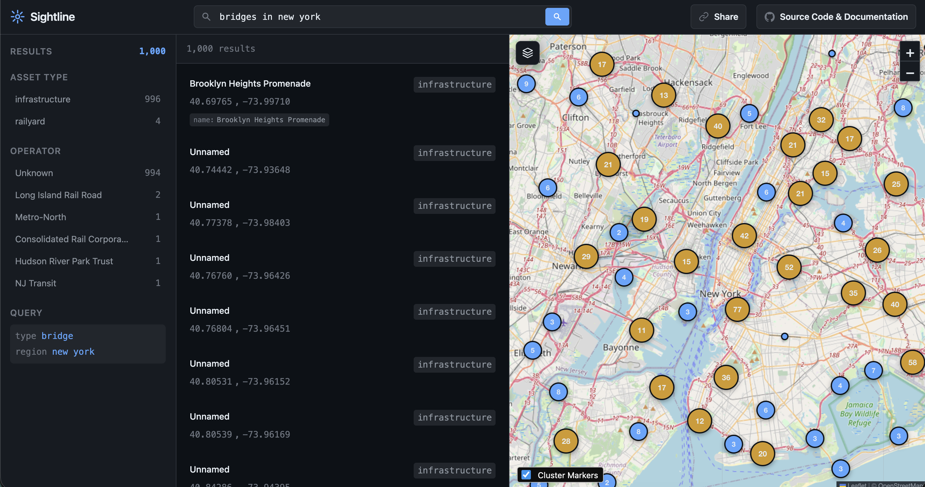This screenshot has width=925, height=487.
Task: Filter results by infrastructure asset type
Action: [x=43, y=99]
